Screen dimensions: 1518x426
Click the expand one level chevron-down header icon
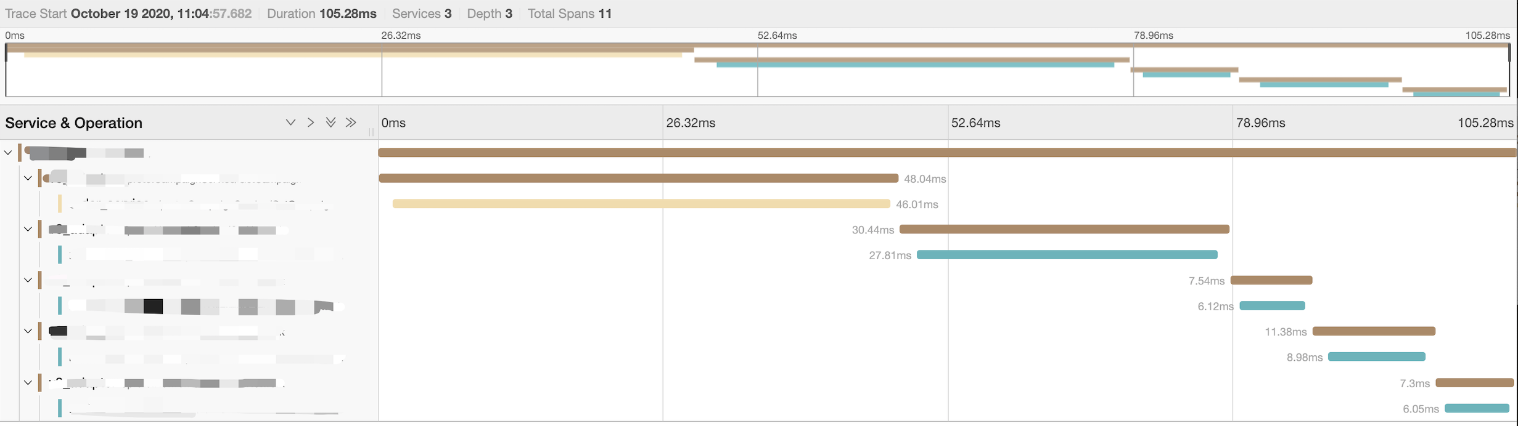click(x=290, y=123)
